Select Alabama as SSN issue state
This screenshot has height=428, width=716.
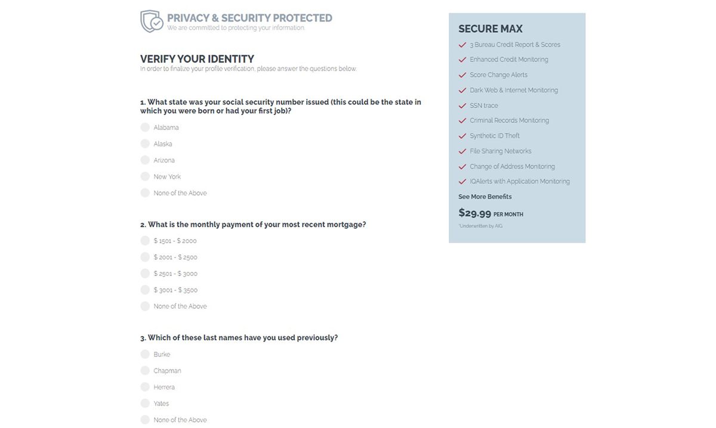(x=145, y=127)
